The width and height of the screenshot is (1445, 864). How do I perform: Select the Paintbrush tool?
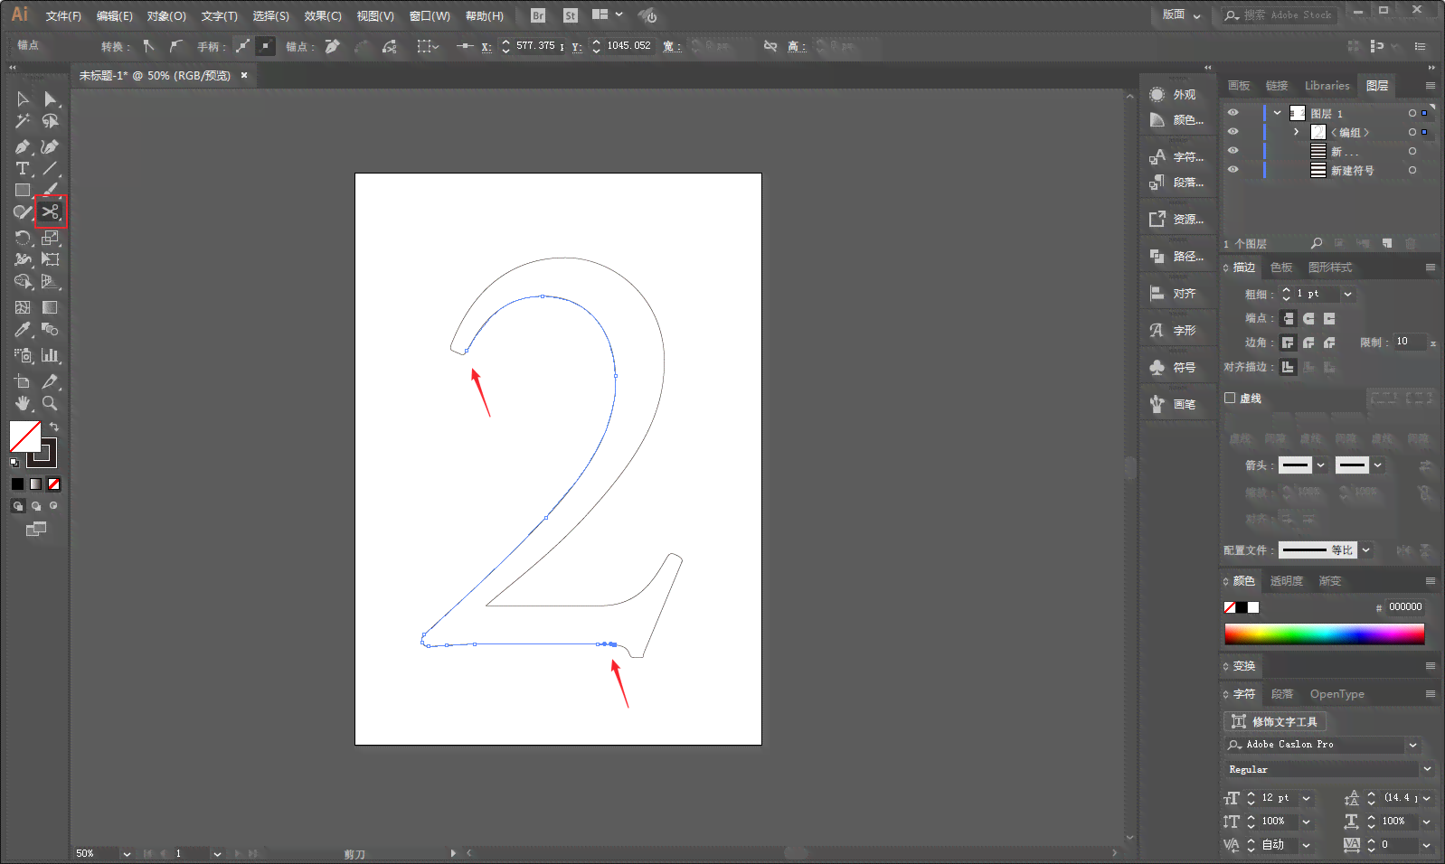[x=51, y=191]
